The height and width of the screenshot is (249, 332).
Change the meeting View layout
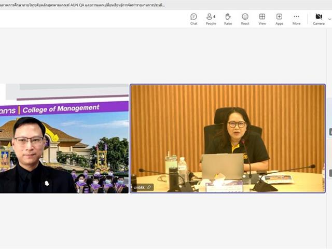(x=262, y=19)
